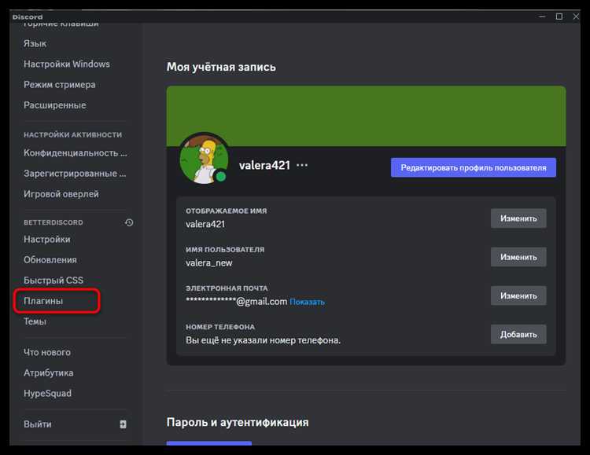Click the ИМЯ ПОЛЬЗОВАТЕЛЯ field label
590x455 pixels.
click(x=225, y=250)
